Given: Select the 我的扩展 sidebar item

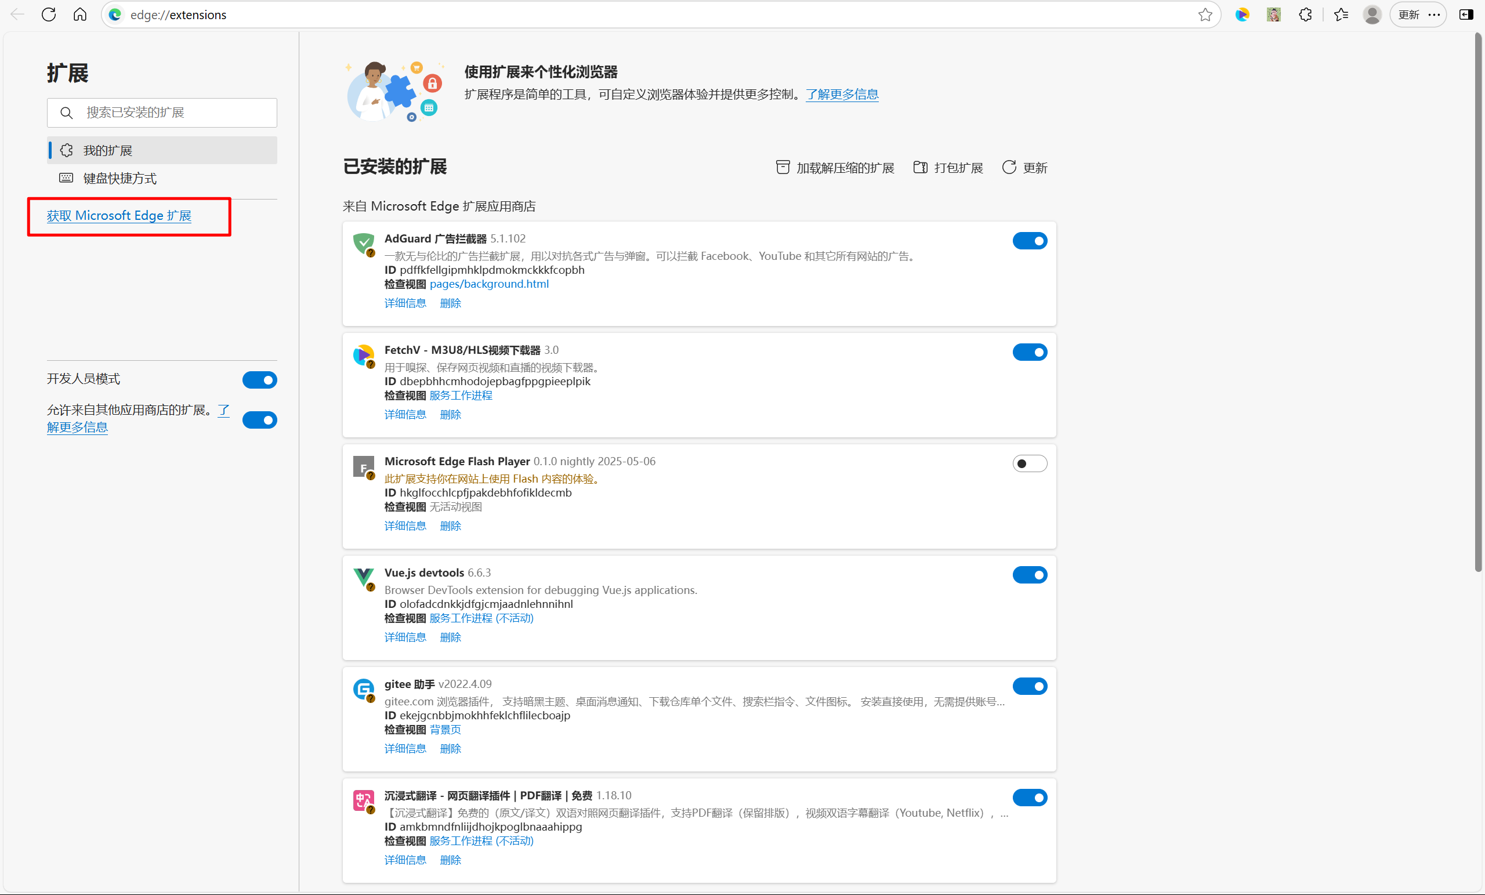Looking at the screenshot, I should pyautogui.click(x=107, y=150).
